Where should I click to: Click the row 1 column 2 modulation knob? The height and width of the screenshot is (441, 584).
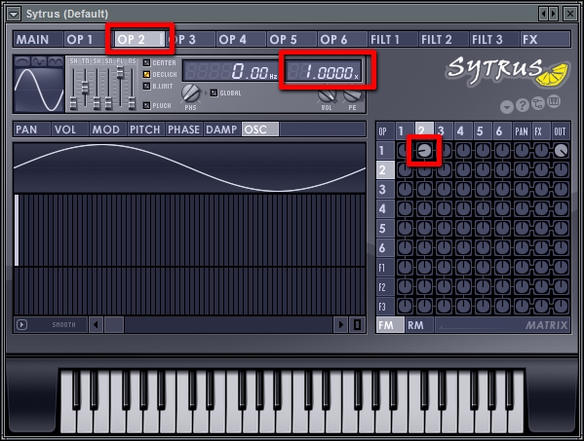pyautogui.click(x=424, y=151)
